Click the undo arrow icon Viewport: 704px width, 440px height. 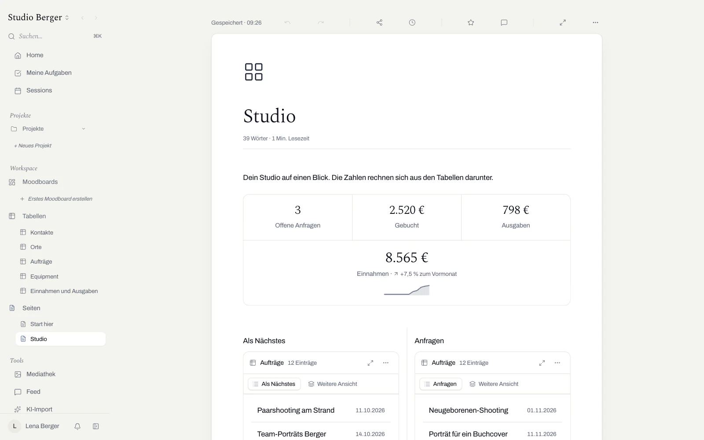(287, 22)
